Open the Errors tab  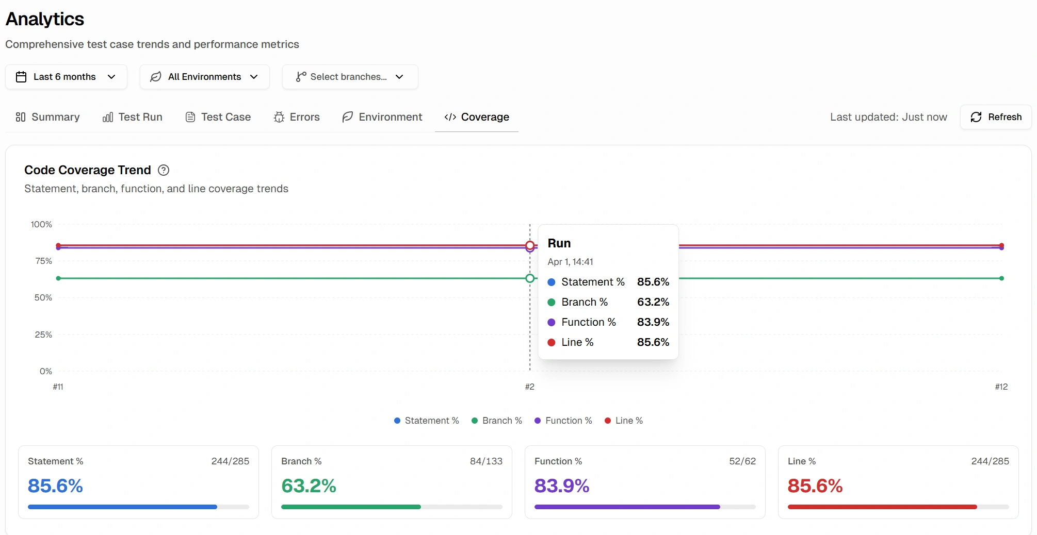297,117
